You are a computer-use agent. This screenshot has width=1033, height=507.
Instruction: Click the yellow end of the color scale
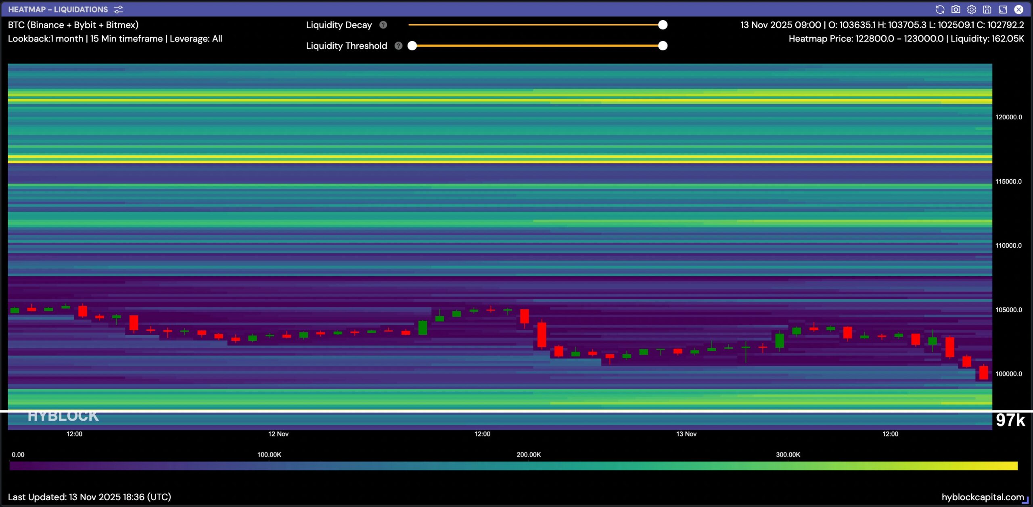pos(1013,466)
